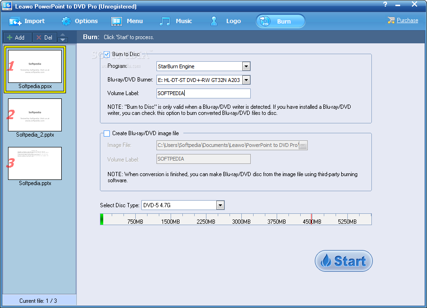
Task: Minimize the Leawo window
Action: point(398,5)
